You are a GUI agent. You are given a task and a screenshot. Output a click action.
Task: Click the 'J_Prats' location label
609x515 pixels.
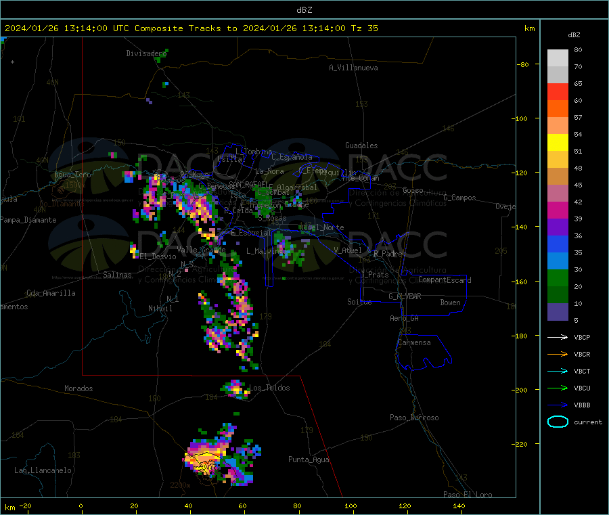click(x=374, y=275)
